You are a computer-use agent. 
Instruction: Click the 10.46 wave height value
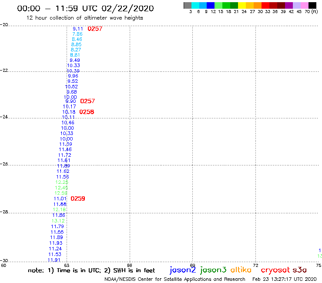[x=68, y=123]
